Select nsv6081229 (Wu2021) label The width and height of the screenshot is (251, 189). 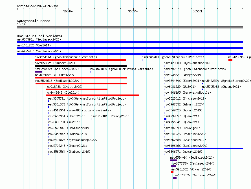[180, 87]
